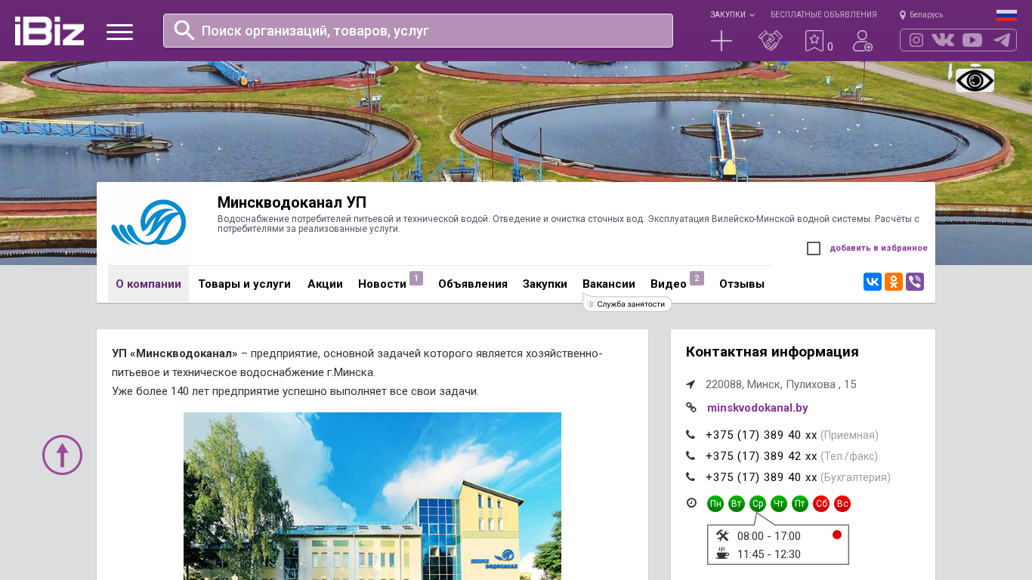The image size is (1032, 580).
Task: Open the О компании tab
Action: [x=148, y=284]
